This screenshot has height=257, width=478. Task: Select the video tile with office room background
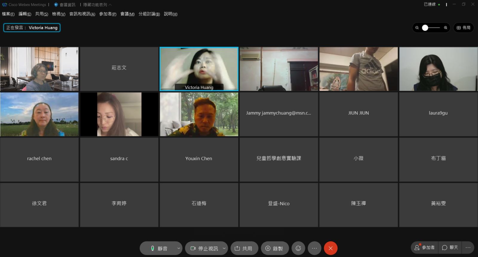[x=39, y=69]
